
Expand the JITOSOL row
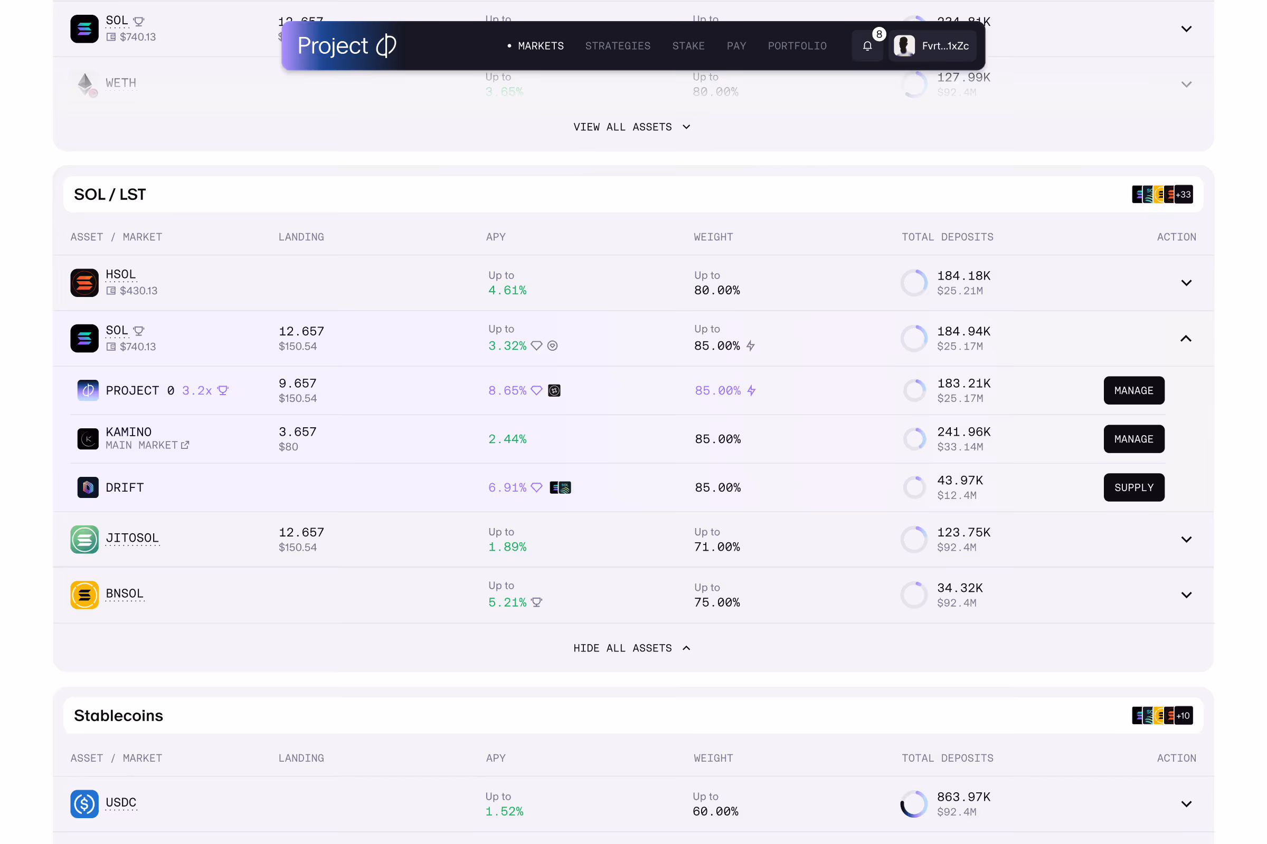point(1186,539)
